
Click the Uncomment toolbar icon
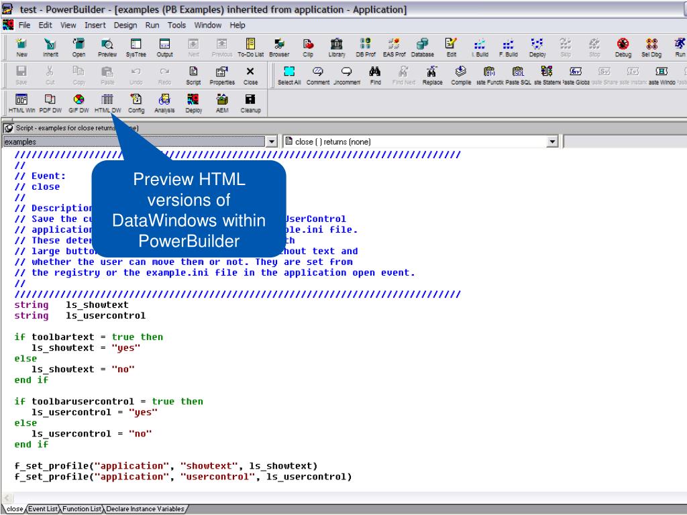point(347,75)
